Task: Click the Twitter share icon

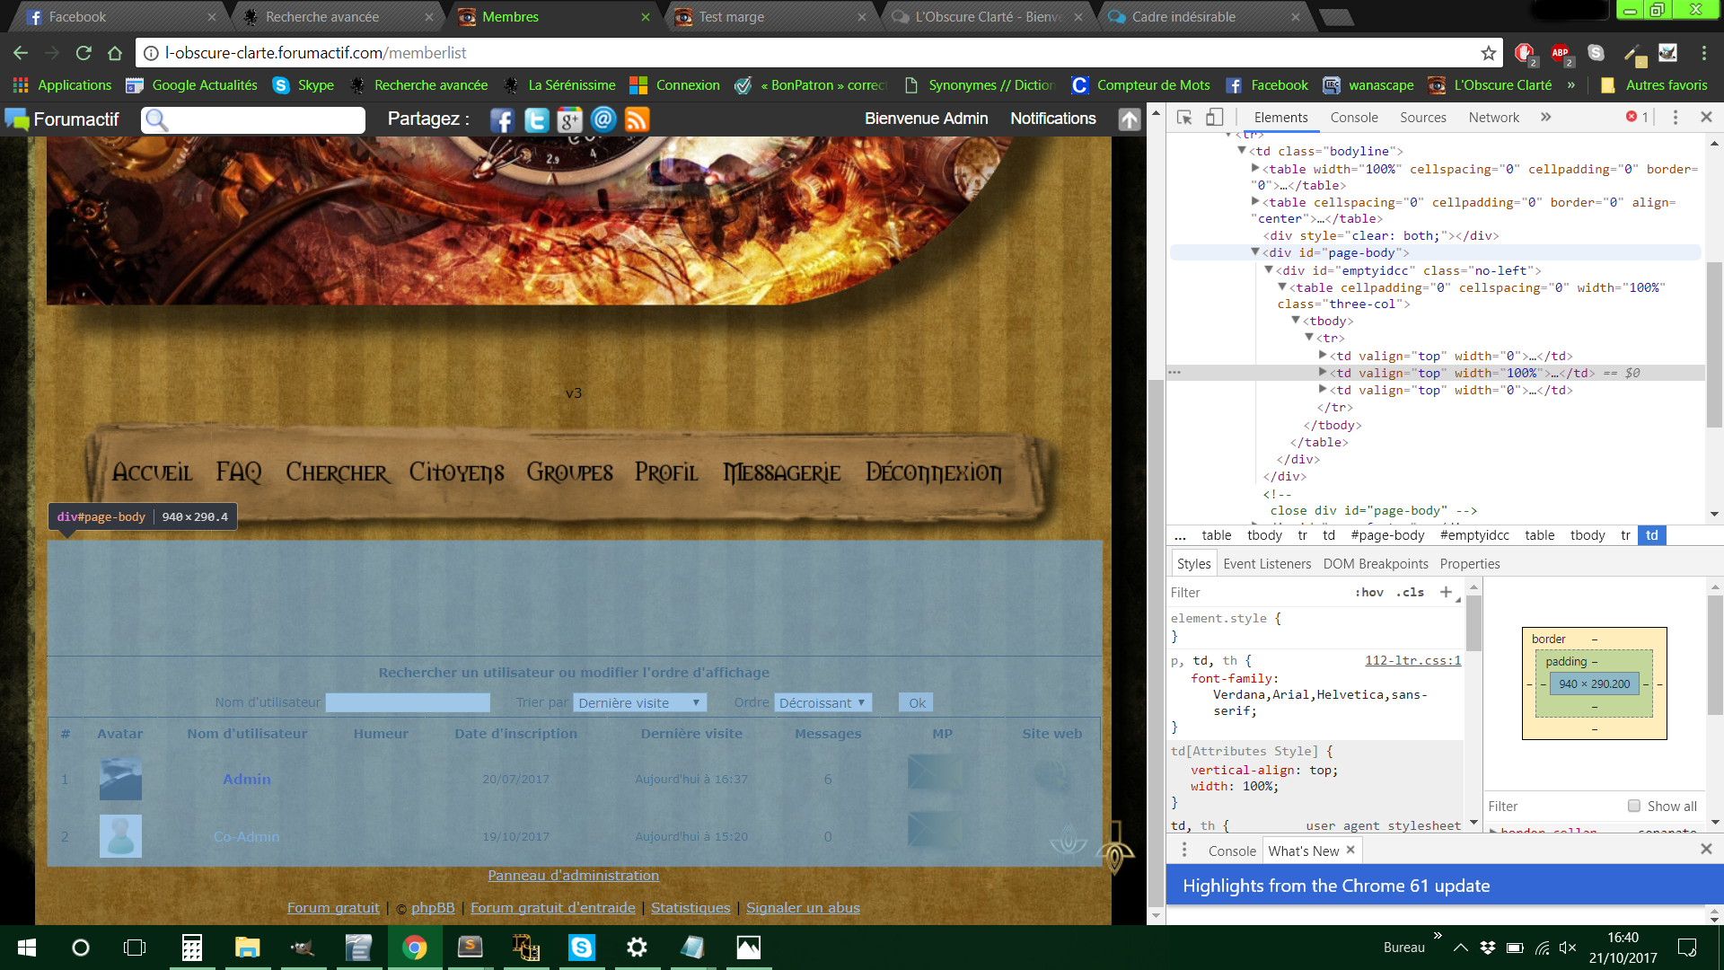Action: [536, 119]
